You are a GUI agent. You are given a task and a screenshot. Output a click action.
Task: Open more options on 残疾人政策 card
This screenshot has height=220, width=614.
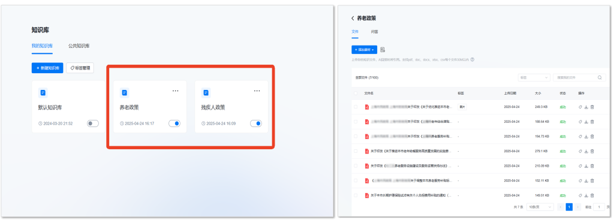tap(257, 91)
